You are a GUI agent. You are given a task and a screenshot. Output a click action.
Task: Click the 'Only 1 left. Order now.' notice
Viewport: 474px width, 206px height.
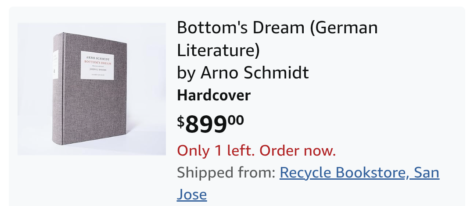point(256,150)
